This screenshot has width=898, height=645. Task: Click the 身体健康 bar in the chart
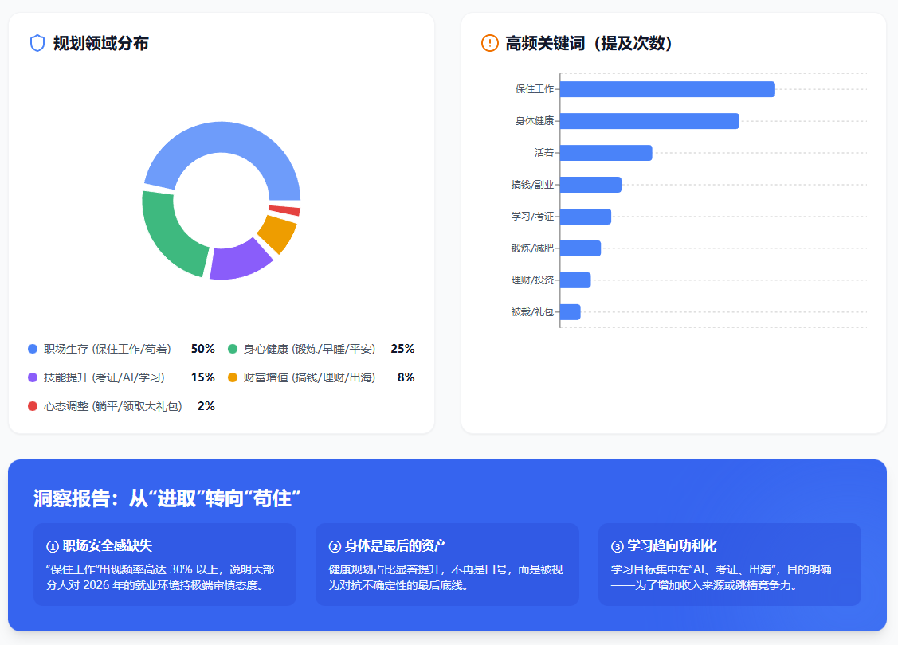coord(649,121)
